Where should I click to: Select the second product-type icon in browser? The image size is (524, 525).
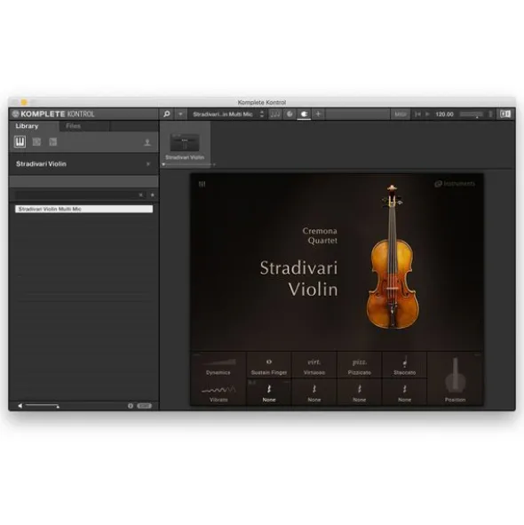(x=36, y=142)
